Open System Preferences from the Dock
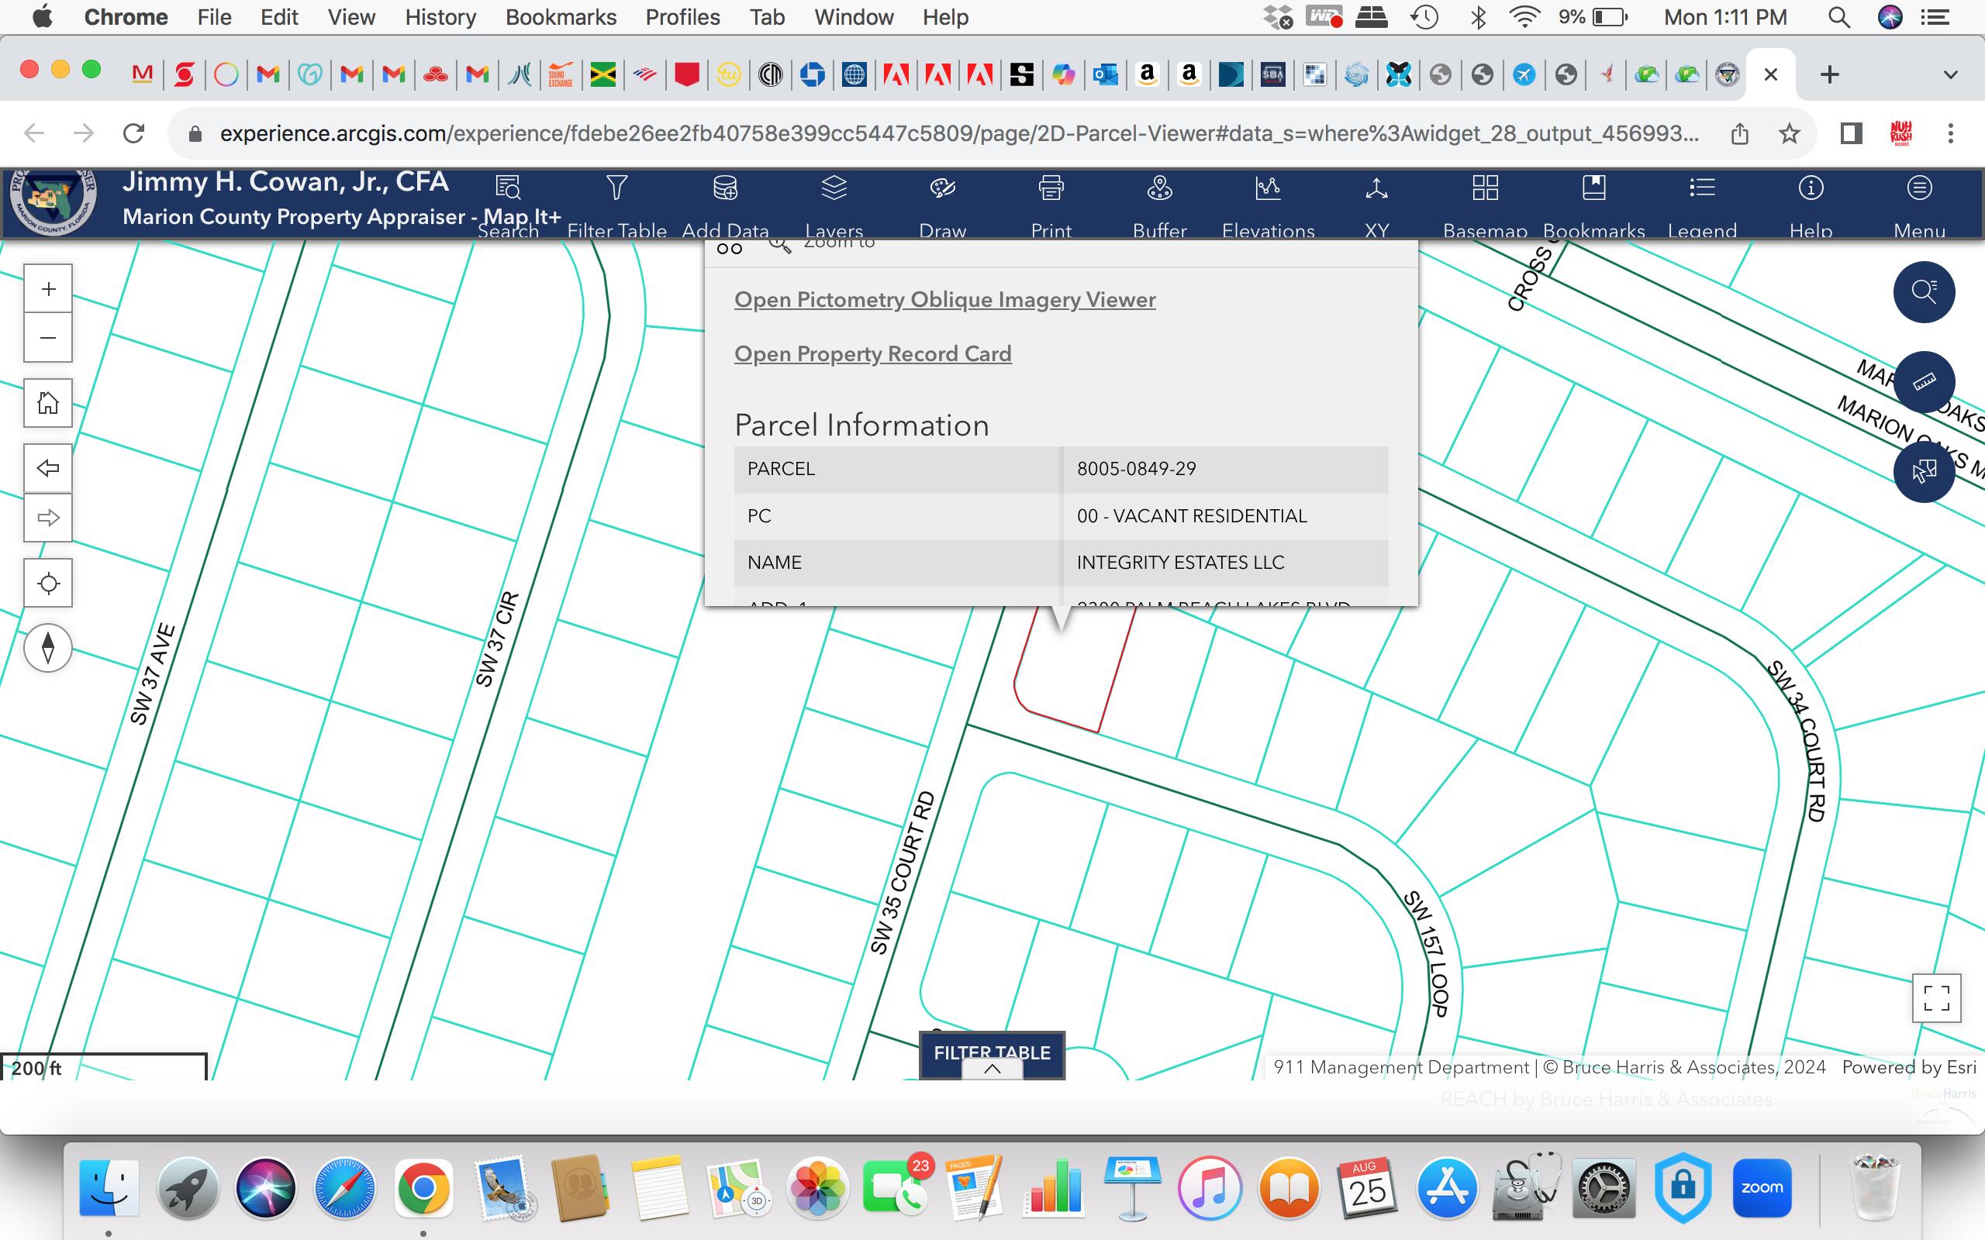Viewport: 1985px width, 1240px height. tap(1604, 1187)
